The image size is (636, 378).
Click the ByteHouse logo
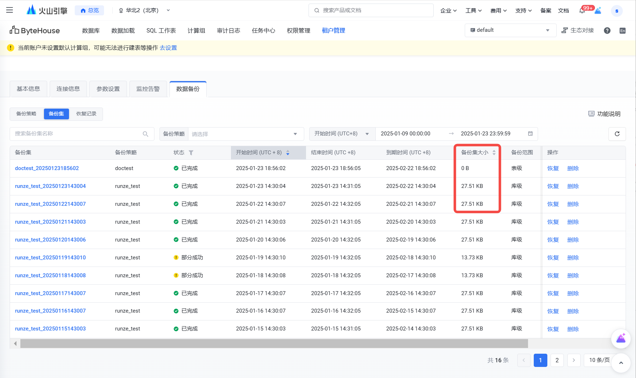[x=35, y=30]
